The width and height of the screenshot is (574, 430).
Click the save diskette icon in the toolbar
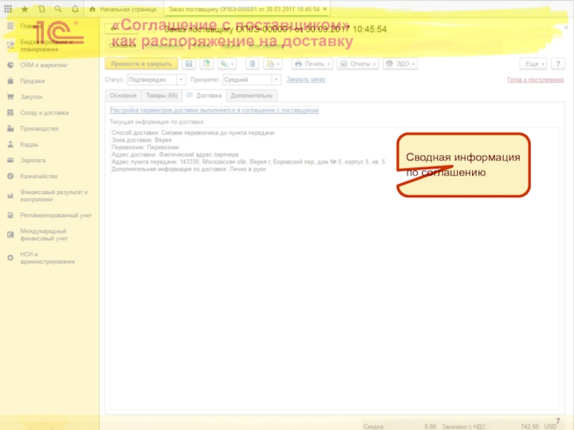pyautogui.click(x=189, y=64)
